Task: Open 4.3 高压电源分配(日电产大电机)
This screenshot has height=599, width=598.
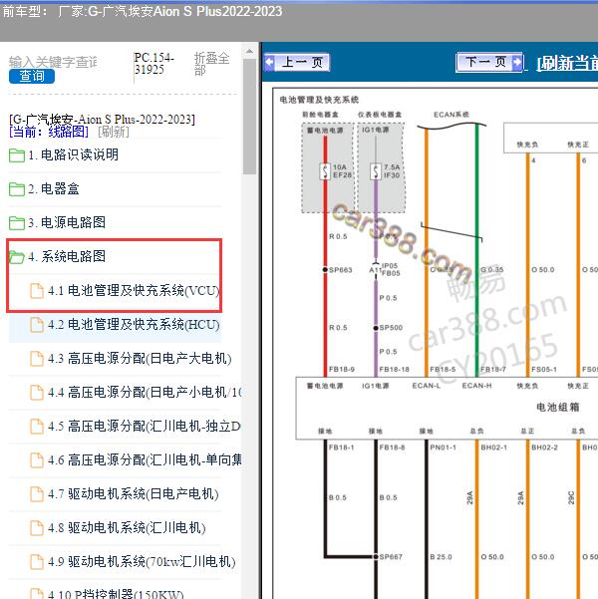Action: (x=140, y=359)
